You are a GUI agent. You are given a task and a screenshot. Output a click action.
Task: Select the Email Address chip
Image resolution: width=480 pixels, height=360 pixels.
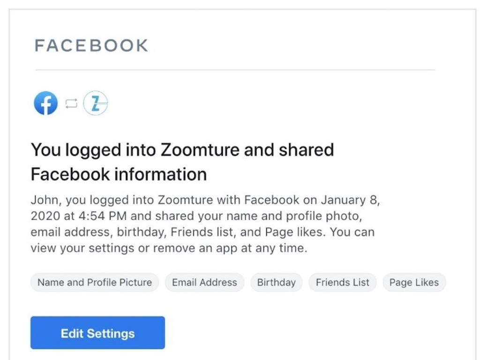pyautogui.click(x=204, y=282)
